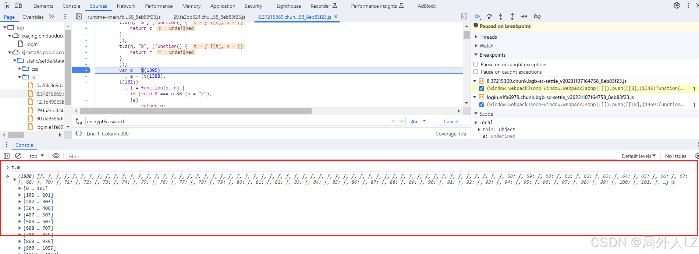Screen dimensions: 699x254
Task: Enable Pause on uncaught exceptions
Action: [x=476, y=64]
